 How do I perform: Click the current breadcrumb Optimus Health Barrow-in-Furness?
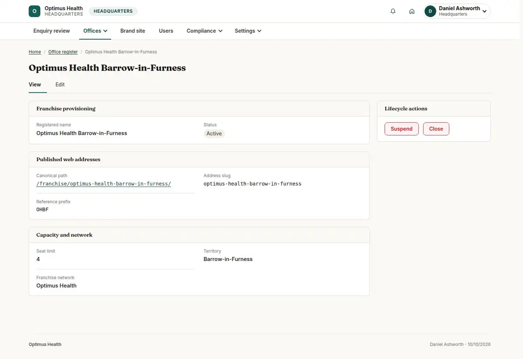(x=121, y=52)
